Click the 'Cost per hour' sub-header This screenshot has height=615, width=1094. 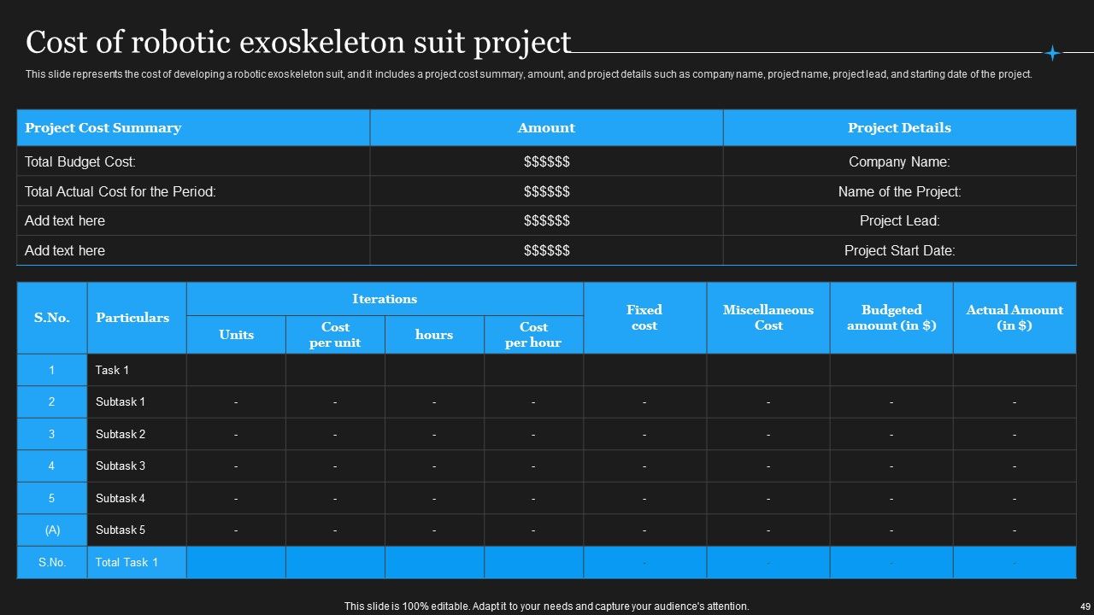click(x=533, y=335)
